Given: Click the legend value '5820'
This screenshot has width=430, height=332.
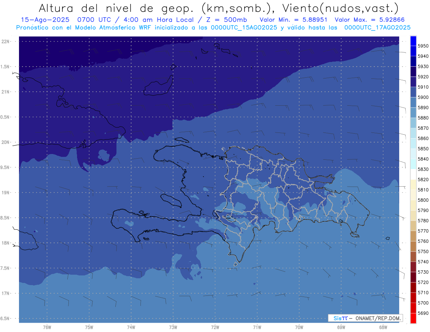Looking at the screenshot, I should 423,179.
